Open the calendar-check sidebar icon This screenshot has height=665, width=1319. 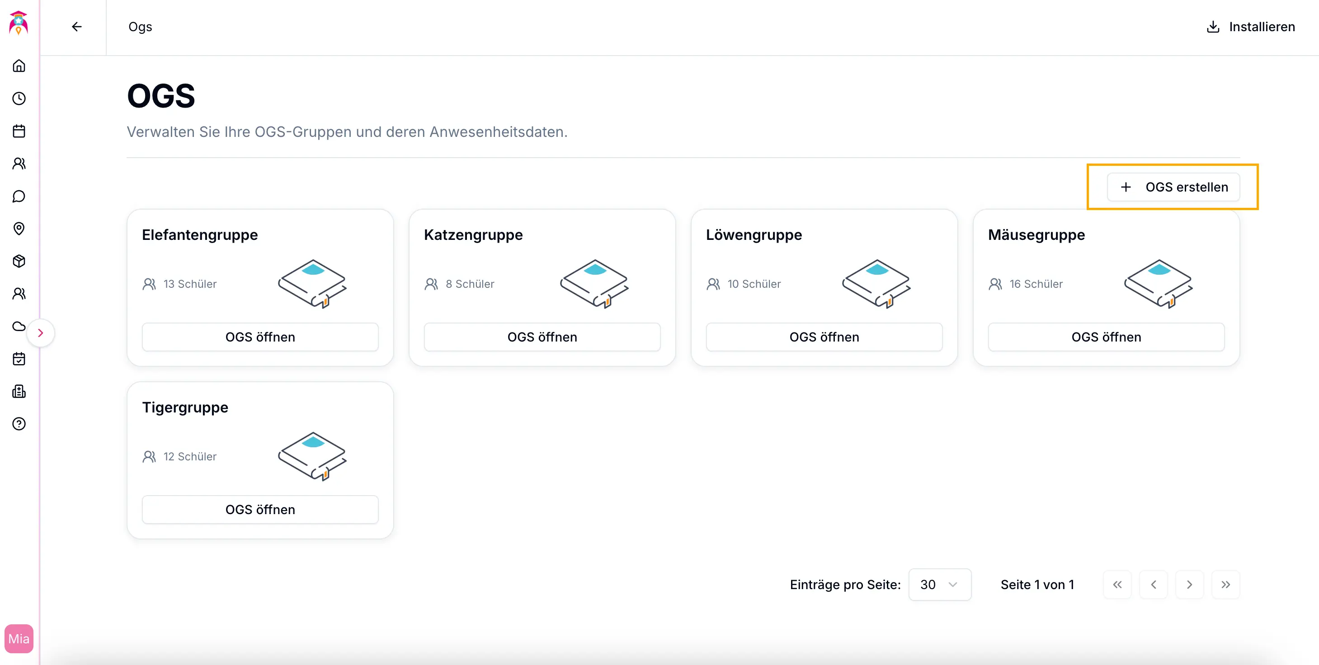[19, 359]
